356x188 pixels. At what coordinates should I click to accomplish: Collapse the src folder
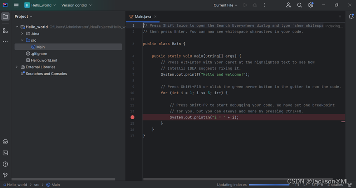22,40
